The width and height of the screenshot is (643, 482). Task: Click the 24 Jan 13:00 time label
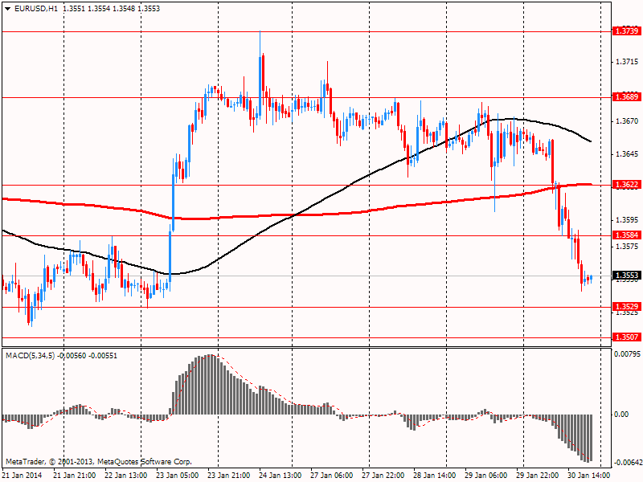pyautogui.click(x=281, y=476)
